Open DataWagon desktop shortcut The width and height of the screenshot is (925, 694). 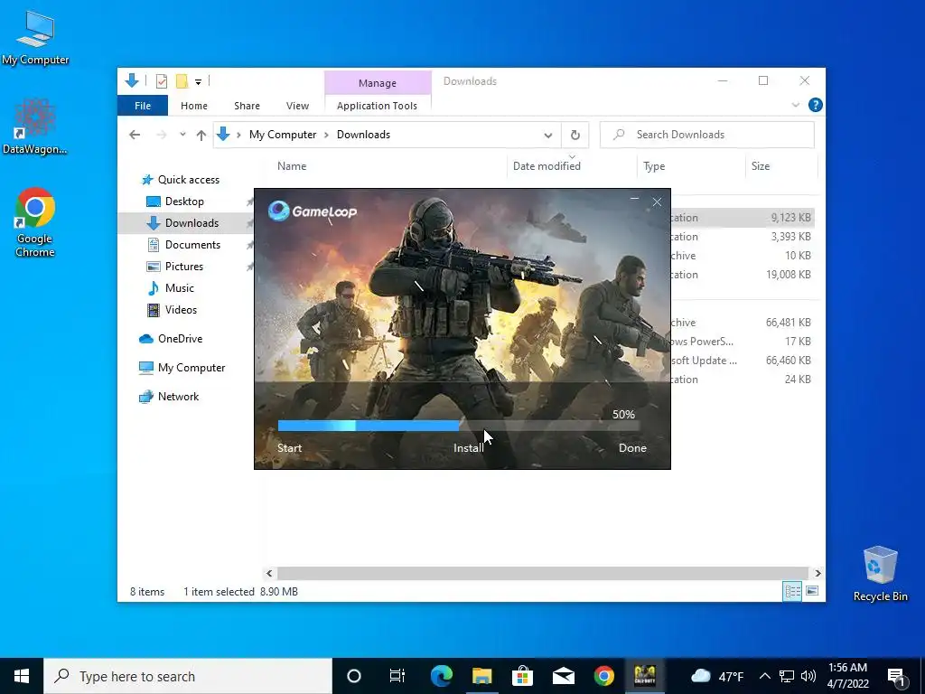(x=35, y=127)
